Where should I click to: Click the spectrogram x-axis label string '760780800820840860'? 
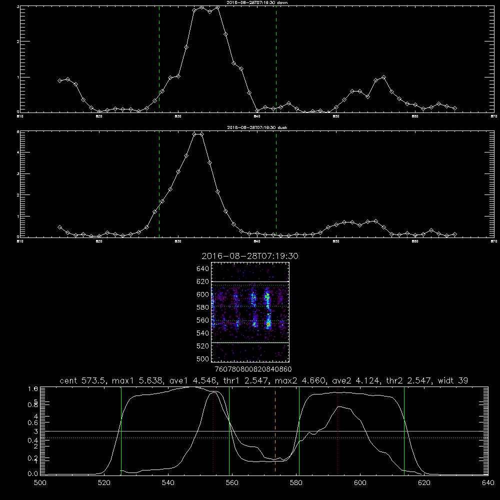(x=253, y=369)
